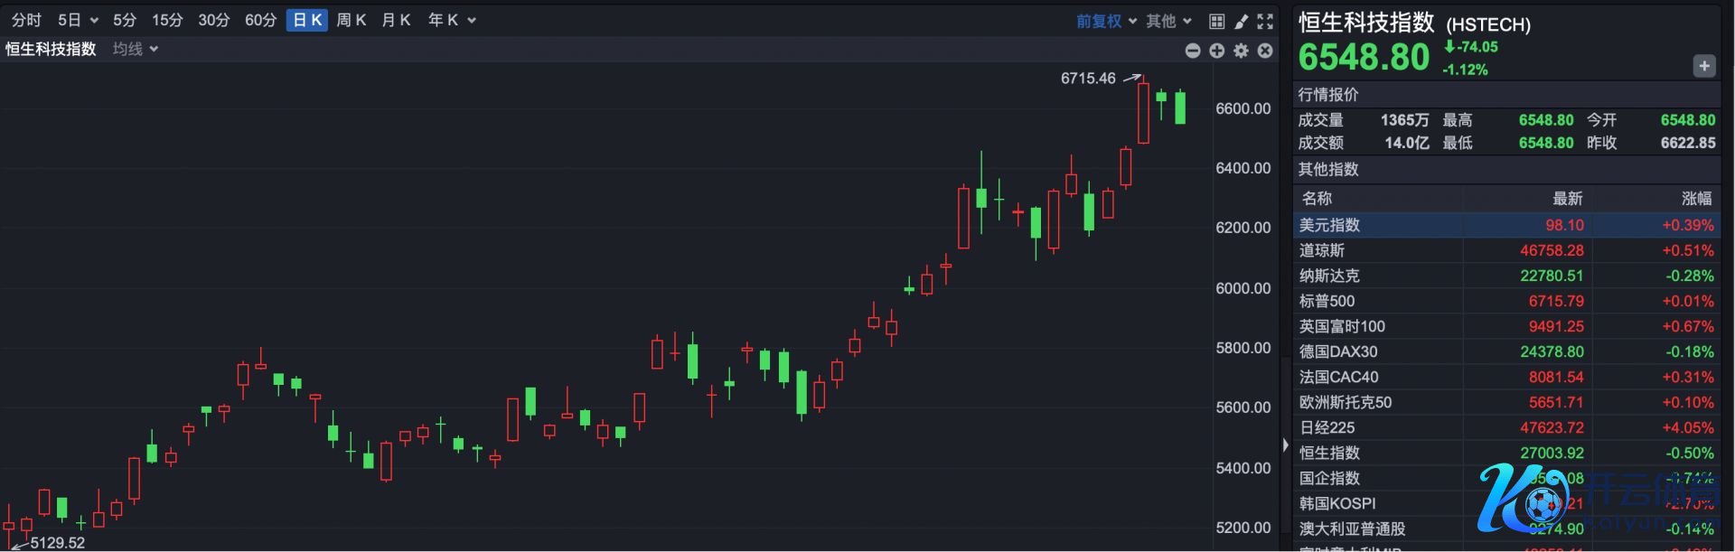Zoom out chart with minus icon
This screenshot has width=1735, height=552.
click(1193, 51)
